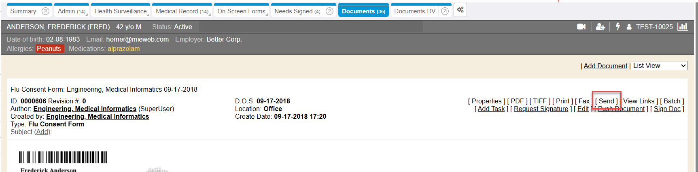Click the Add Document link
The image size is (698, 172).
pyautogui.click(x=605, y=66)
